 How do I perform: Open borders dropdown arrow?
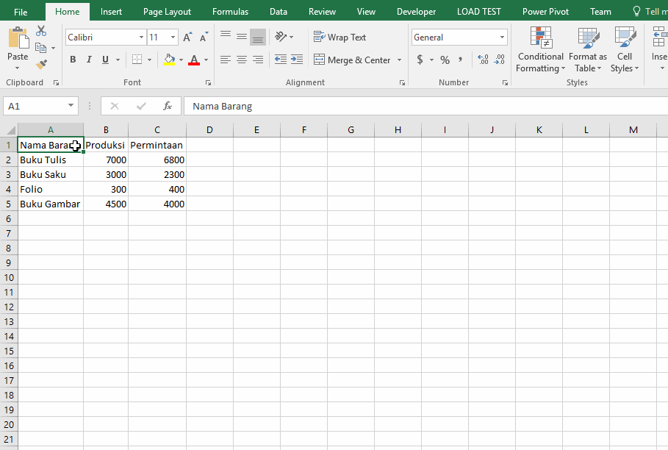[x=149, y=60]
